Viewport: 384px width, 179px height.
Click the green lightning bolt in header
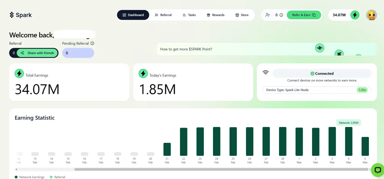click(355, 15)
